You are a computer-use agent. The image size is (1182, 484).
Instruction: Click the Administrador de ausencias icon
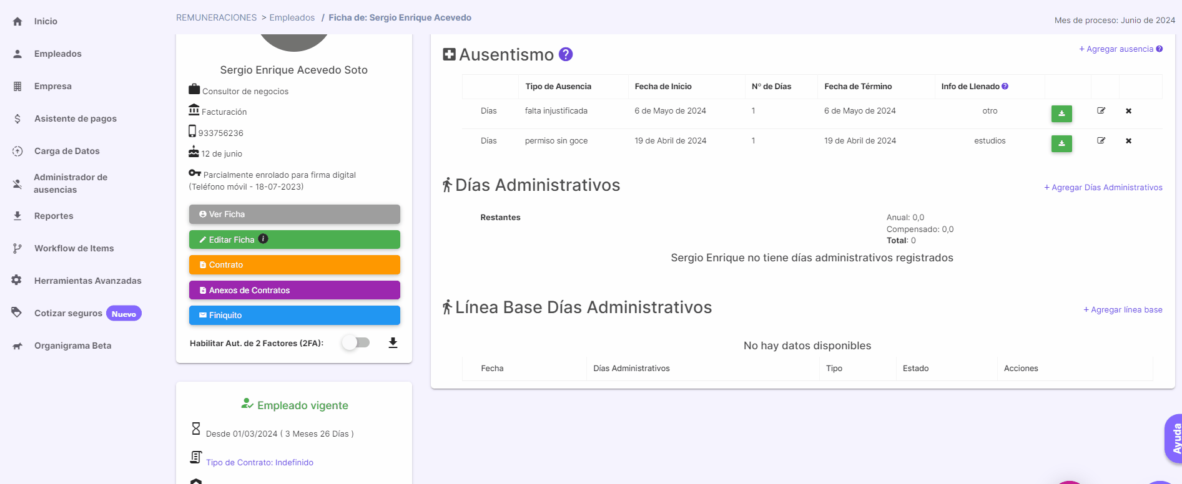click(x=17, y=183)
